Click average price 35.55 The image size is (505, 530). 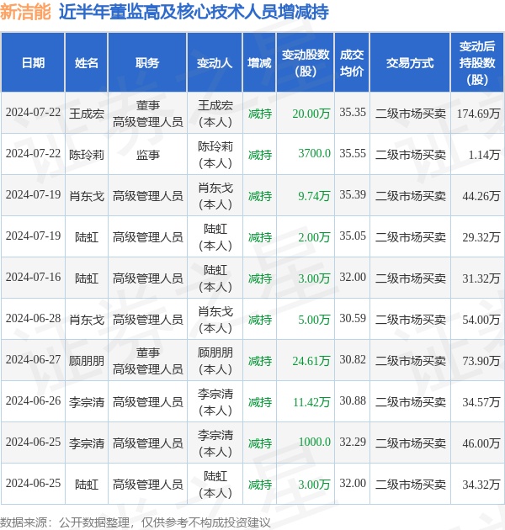[353, 154]
